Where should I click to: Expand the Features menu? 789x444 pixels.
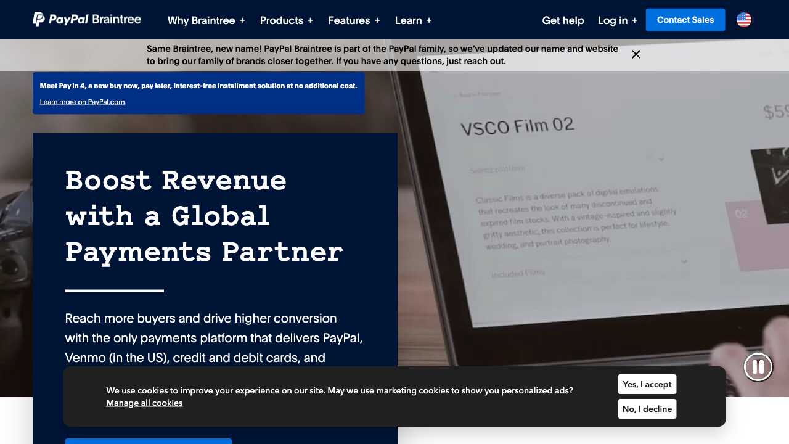tap(354, 20)
